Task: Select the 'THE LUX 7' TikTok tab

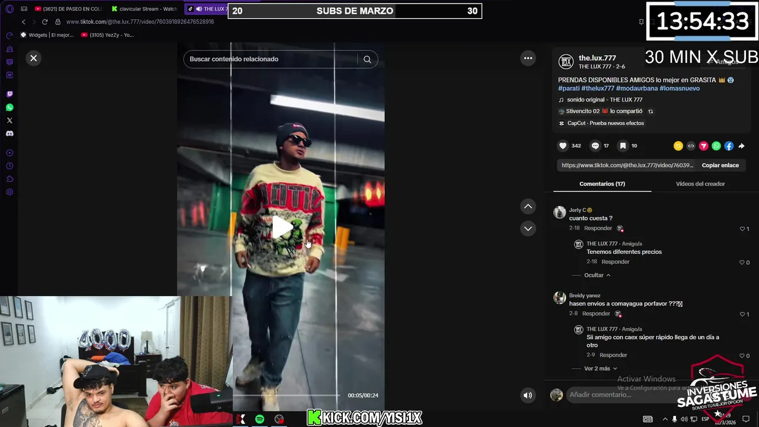Action: (x=206, y=9)
